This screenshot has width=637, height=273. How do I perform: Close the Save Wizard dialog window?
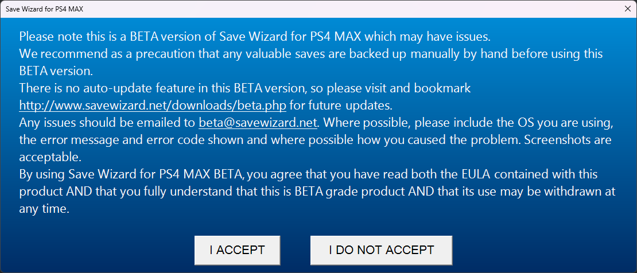[627, 9]
